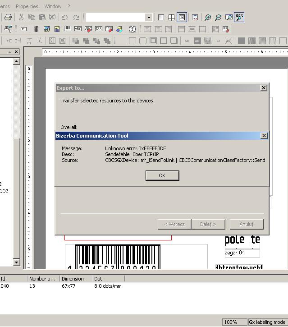The width and height of the screenshot is (288, 327).
Task: Choose the empty white fill swatch
Action: (283, 41)
